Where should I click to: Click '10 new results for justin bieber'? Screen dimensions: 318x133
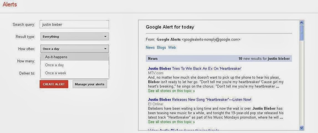pos(264,58)
